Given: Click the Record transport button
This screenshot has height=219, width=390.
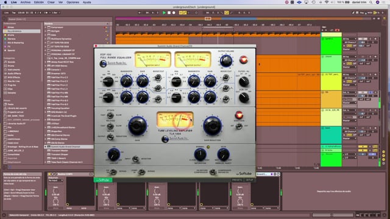Looking at the screenshot, I should [174, 13].
